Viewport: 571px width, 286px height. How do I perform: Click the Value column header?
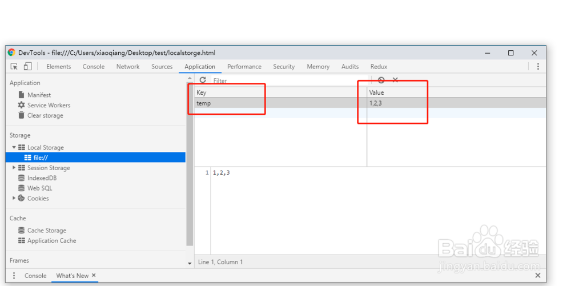pos(456,92)
